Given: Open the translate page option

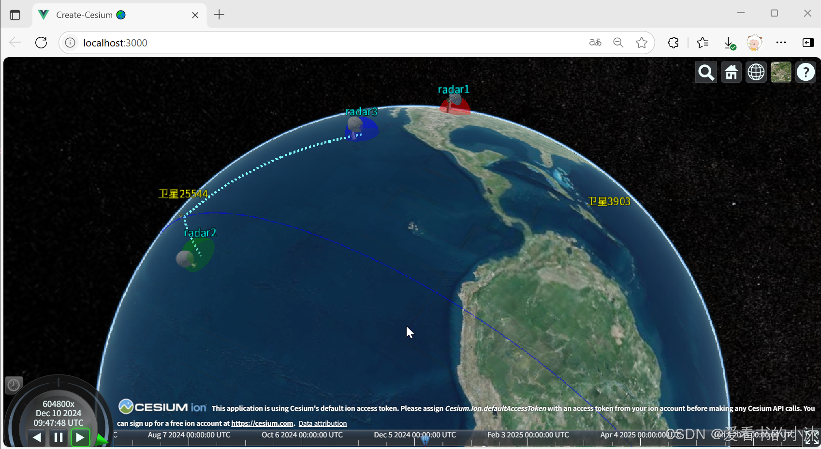Looking at the screenshot, I should tap(595, 43).
